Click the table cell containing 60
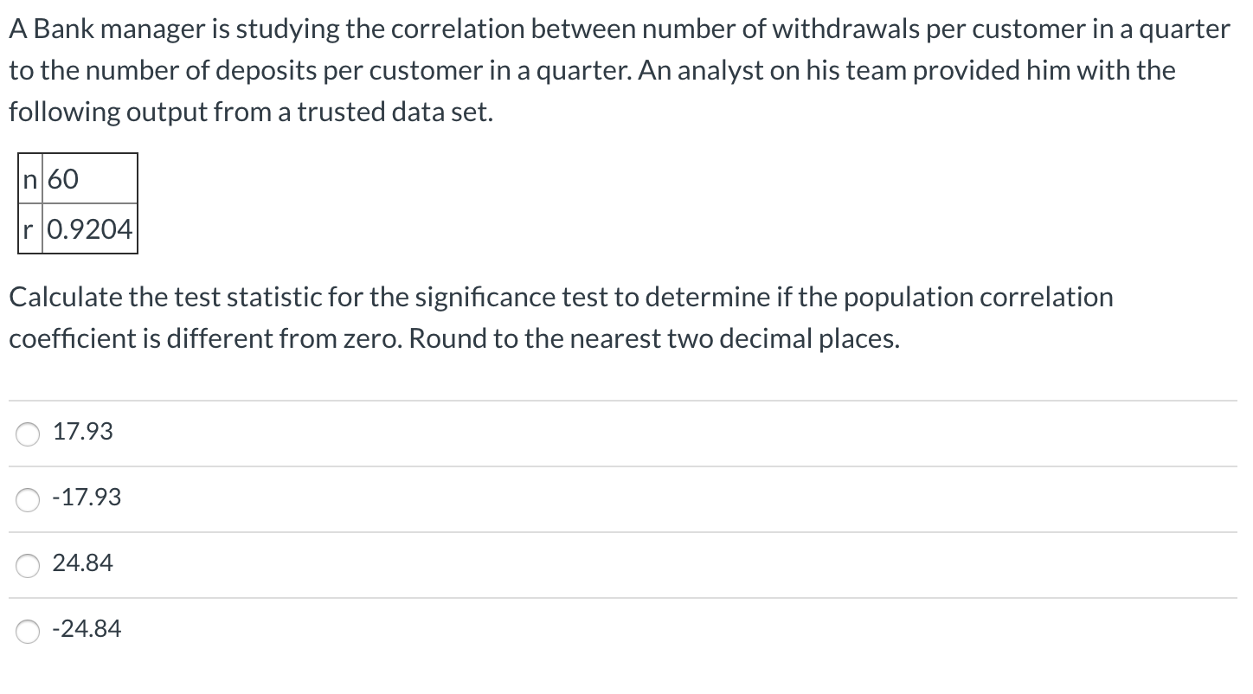This screenshot has height=694, width=1253. pyautogui.click(x=89, y=179)
